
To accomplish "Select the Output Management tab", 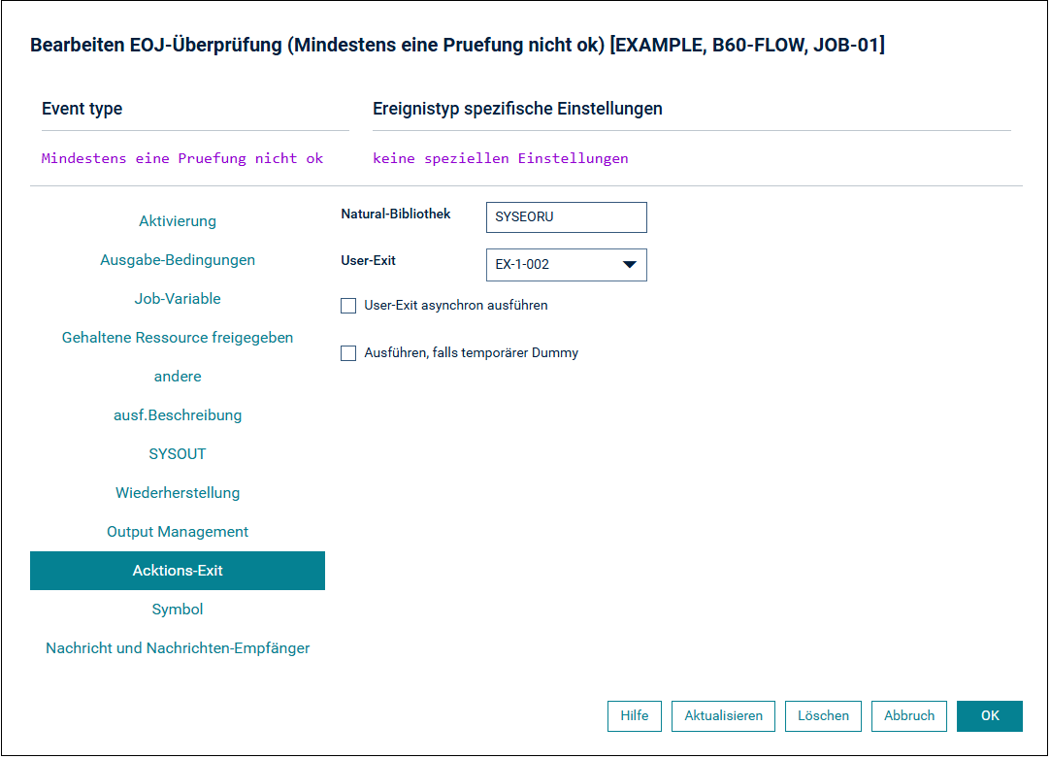I will (x=178, y=532).
